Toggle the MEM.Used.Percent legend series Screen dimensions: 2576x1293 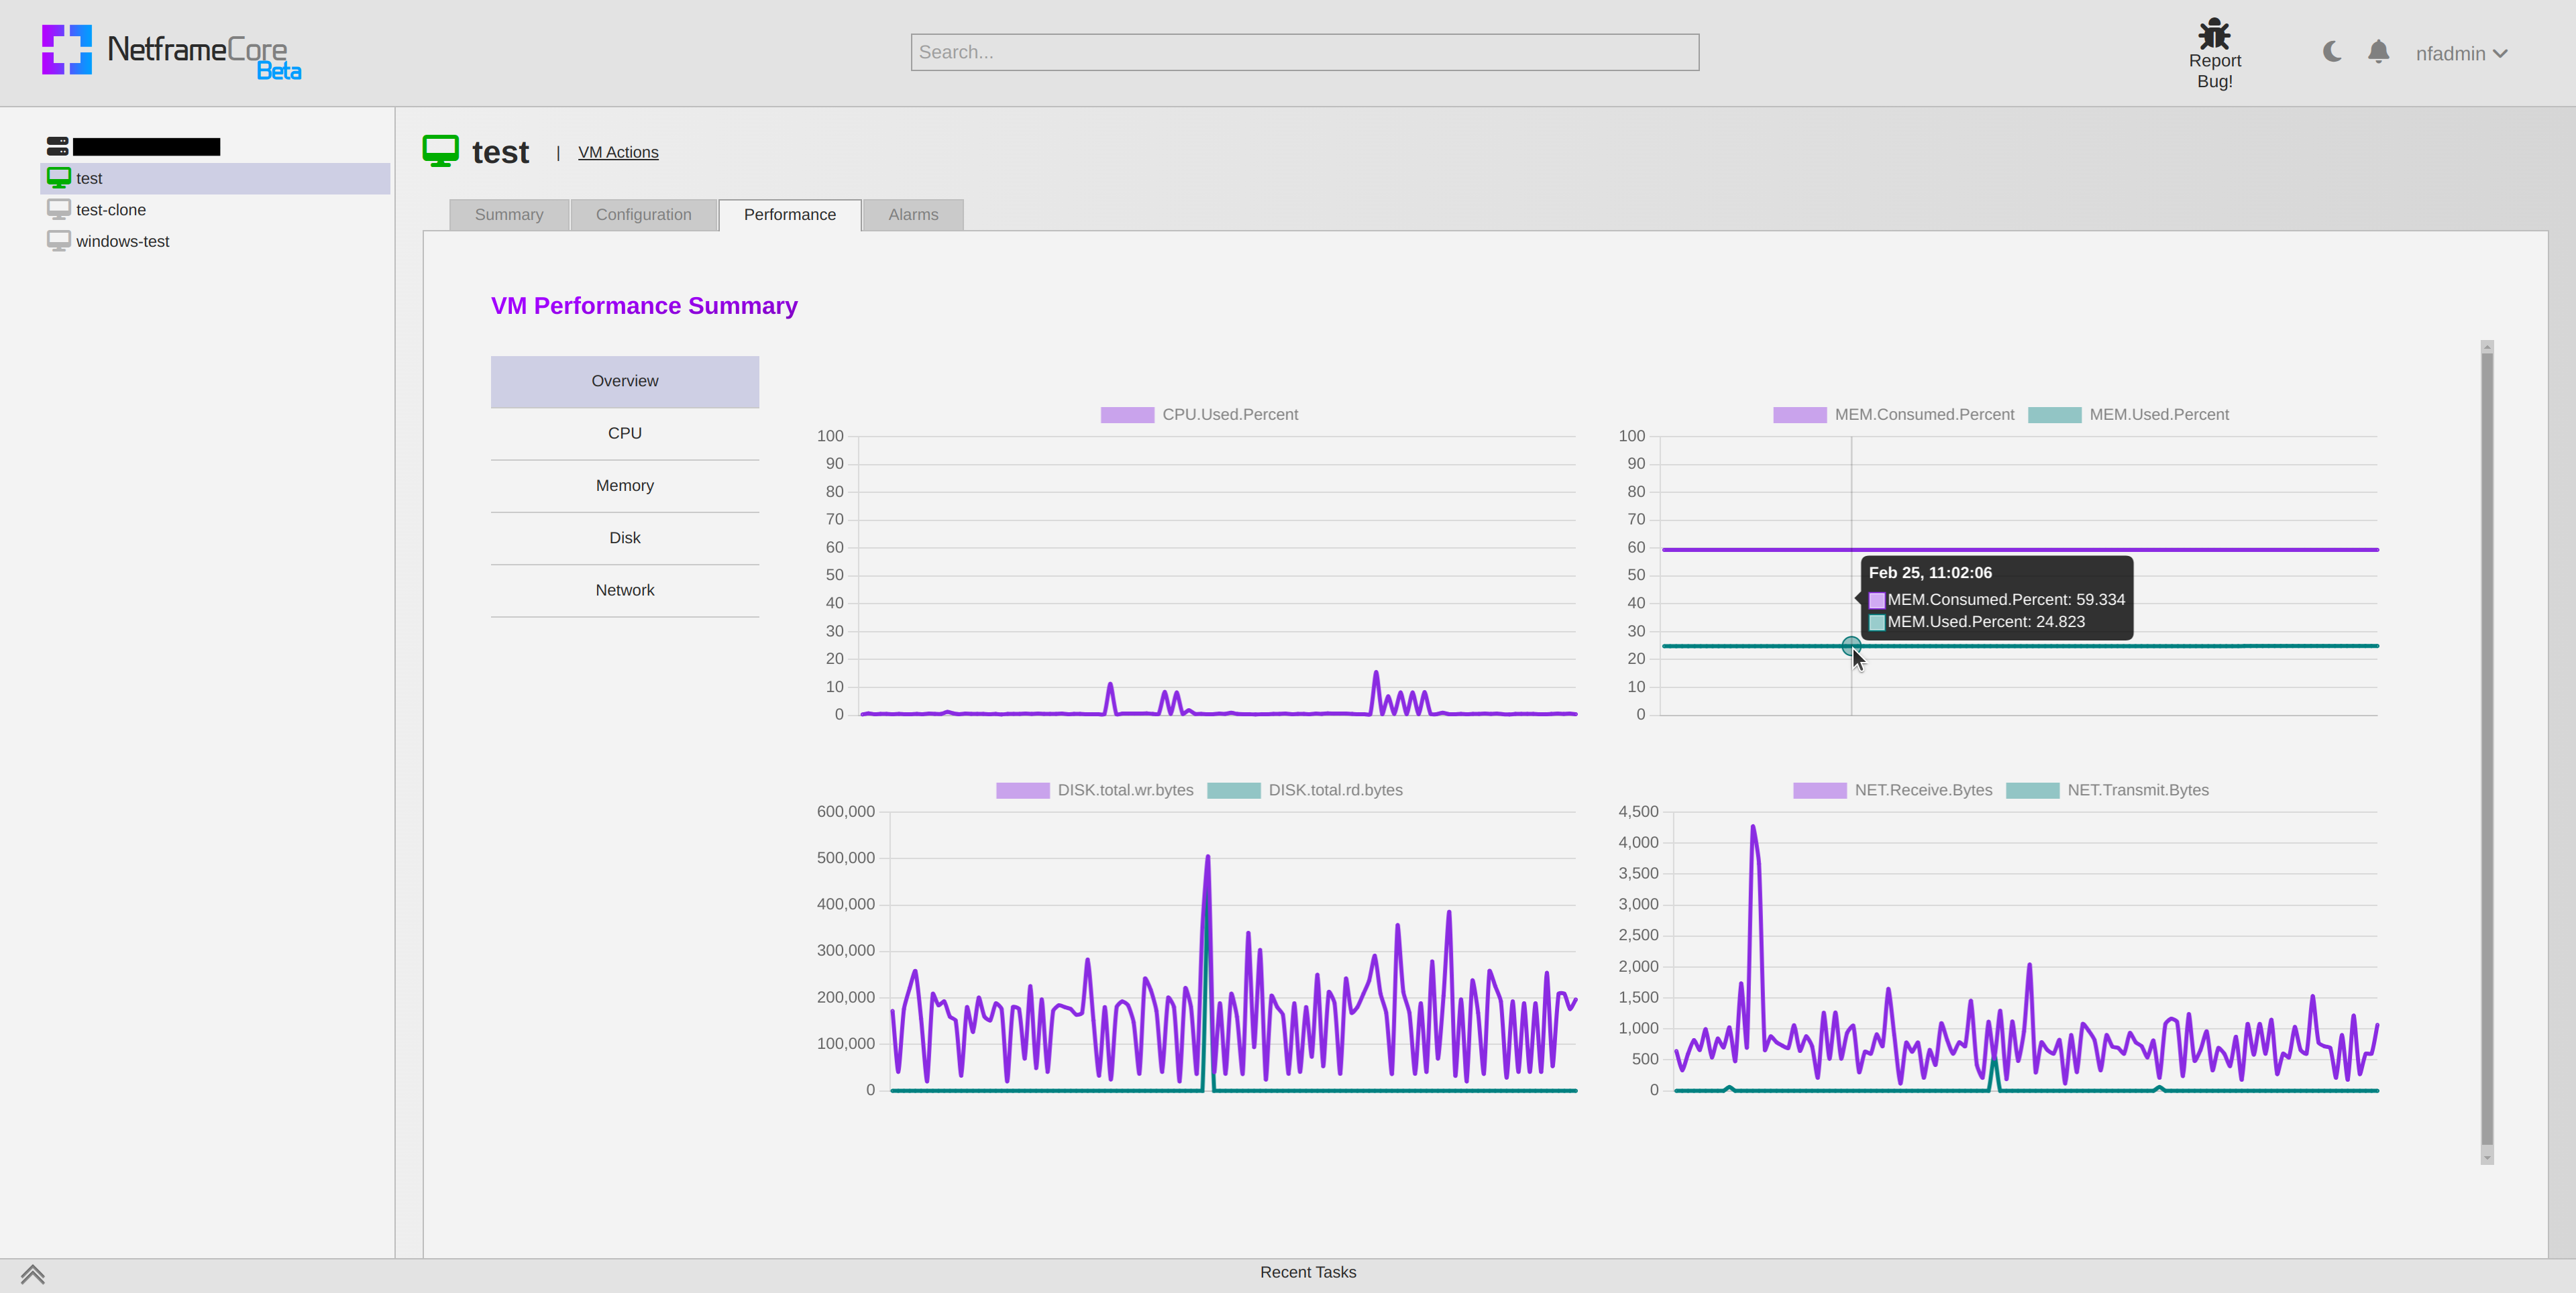(x=2129, y=415)
